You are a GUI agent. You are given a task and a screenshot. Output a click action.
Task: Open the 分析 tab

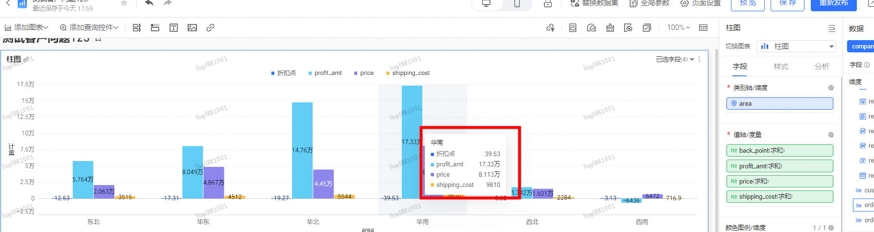click(822, 67)
